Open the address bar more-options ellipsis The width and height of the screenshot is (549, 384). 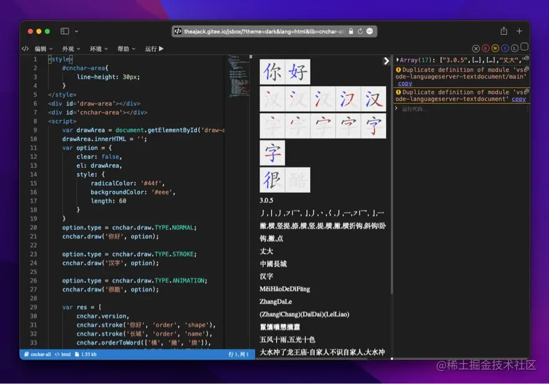click(369, 31)
